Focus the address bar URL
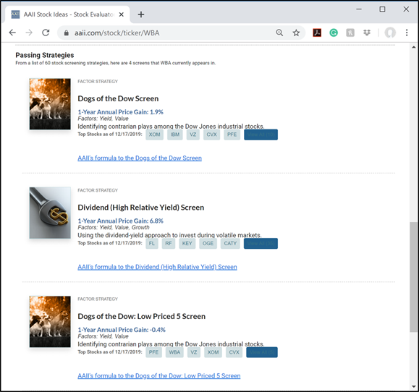This screenshot has width=419, height=392. point(117,33)
